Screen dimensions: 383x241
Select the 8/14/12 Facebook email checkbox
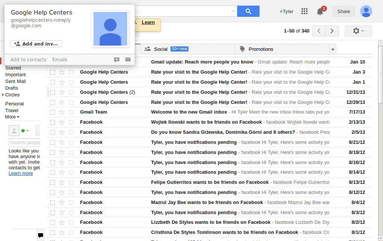(52, 173)
